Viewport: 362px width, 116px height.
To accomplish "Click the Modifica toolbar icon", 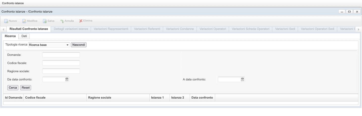I will [x=24, y=21].
